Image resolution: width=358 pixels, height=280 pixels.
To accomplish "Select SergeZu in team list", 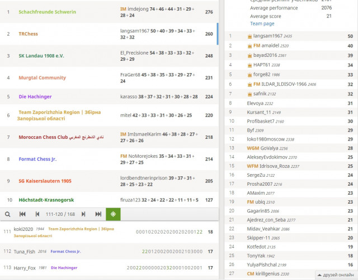I will 291,175.
